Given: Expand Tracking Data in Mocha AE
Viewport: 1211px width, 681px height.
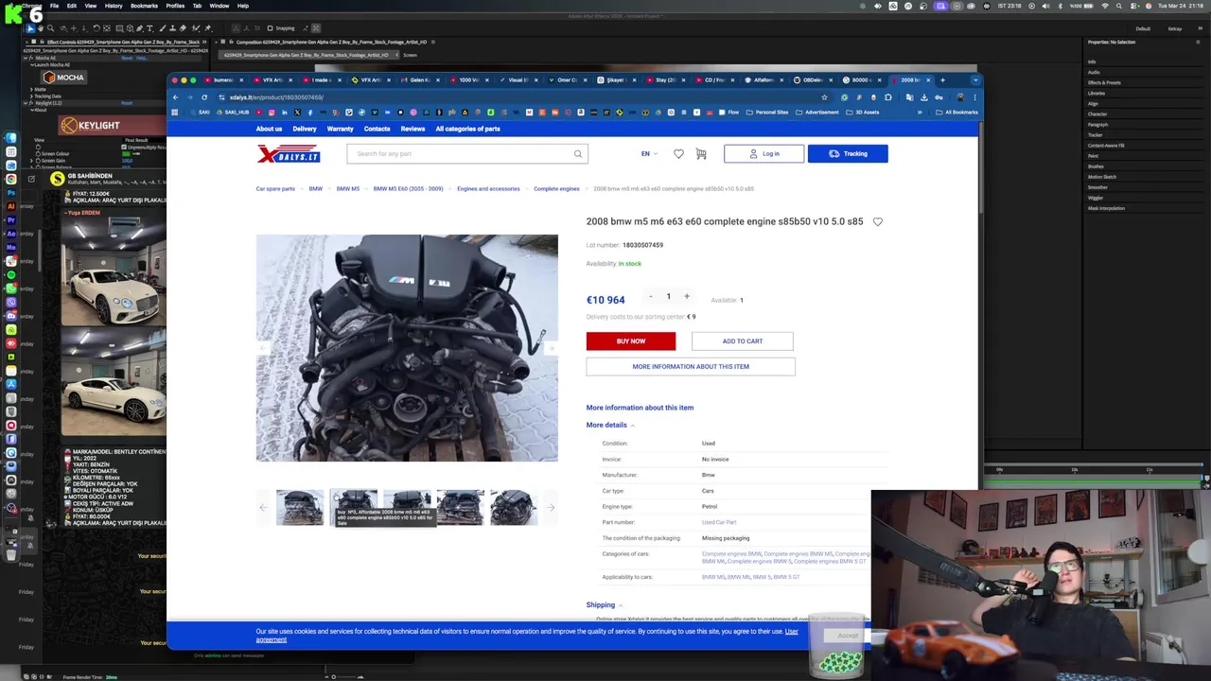Looking at the screenshot, I should point(29,96).
